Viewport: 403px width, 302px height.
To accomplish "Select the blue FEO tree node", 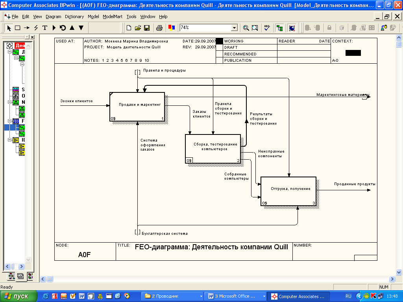I will (x=16, y=121).
